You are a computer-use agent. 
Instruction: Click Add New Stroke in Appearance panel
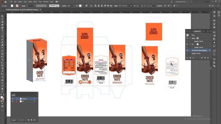(187, 58)
